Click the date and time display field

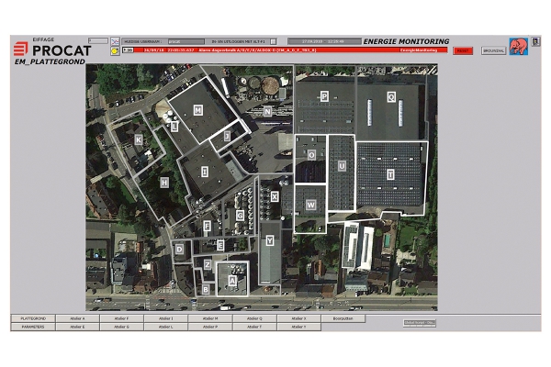click(x=324, y=41)
